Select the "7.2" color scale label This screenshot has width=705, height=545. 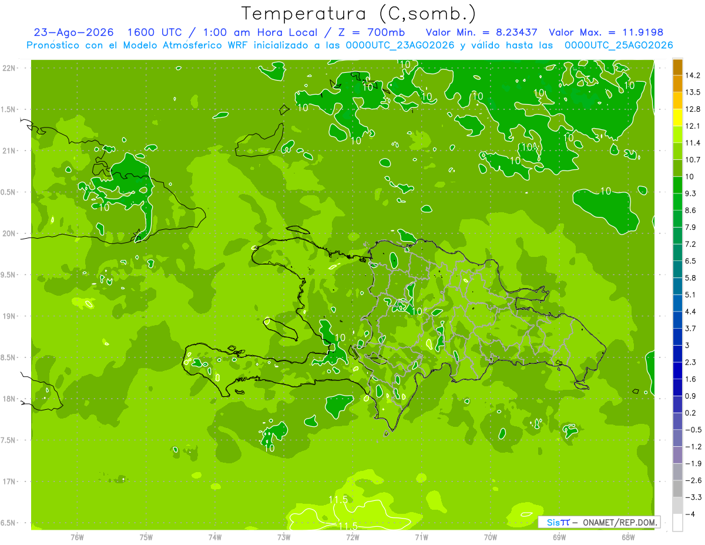pyautogui.click(x=691, y=244)
